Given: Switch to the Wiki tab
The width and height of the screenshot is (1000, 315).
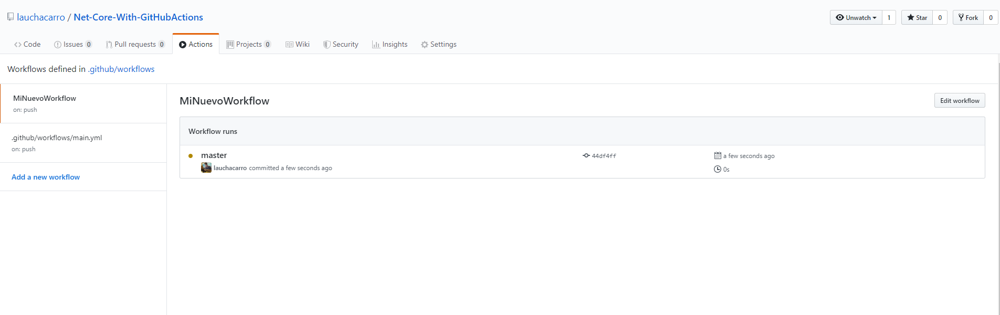Looking at the screenshot, I should 298,44.
